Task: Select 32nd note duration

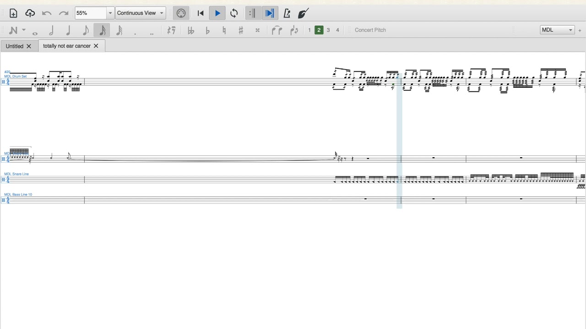Action: pyautogui.click(x=119, y=30)
